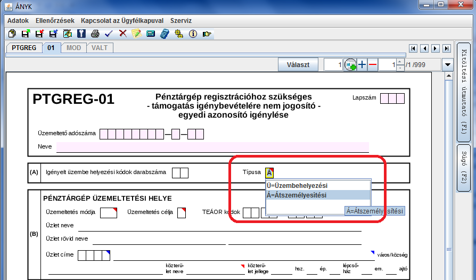Click the printer icon
The height and width of the screenshot is (280, 476).
[95, 34]
